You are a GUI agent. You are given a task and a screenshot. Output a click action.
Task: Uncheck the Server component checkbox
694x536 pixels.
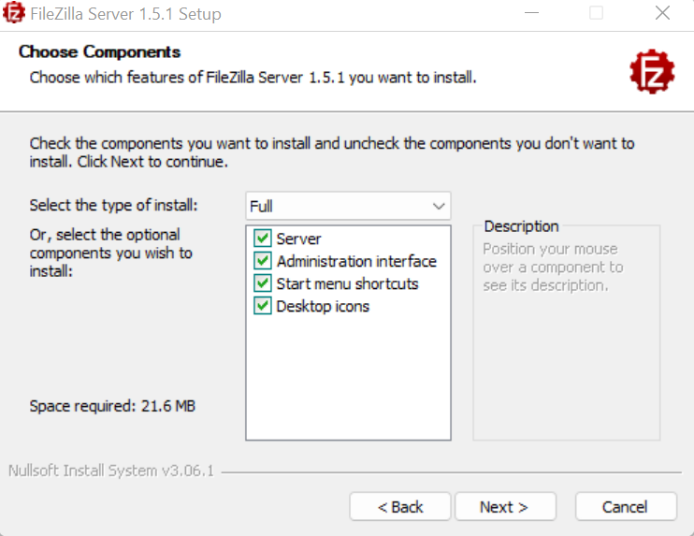pos(263,239)
